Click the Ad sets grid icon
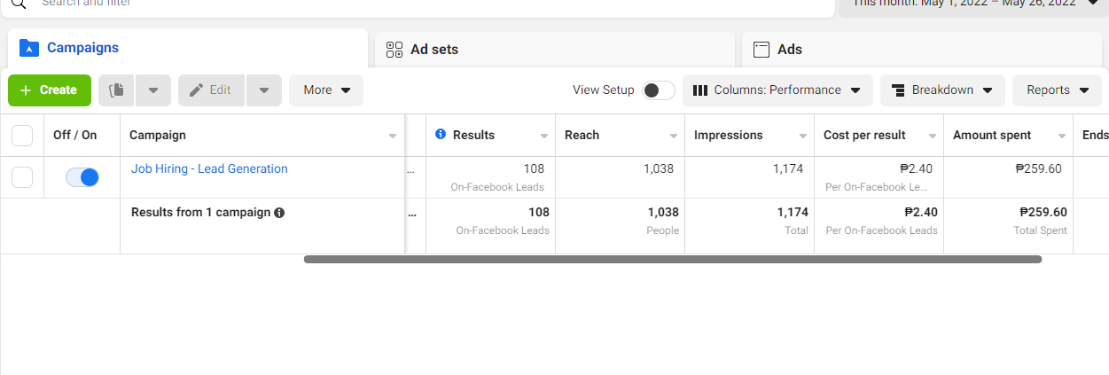This screenshot has height=375, width=1109. tap(394, 50)
